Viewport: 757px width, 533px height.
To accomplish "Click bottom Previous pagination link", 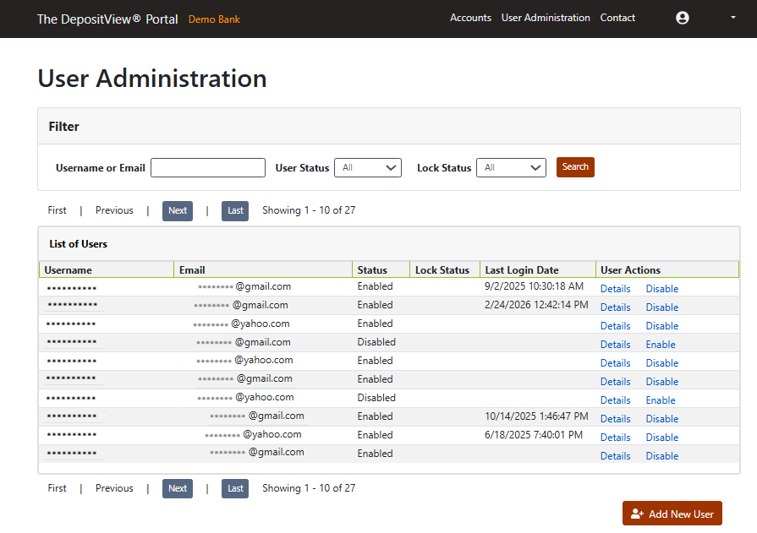I will pos(114,488).
